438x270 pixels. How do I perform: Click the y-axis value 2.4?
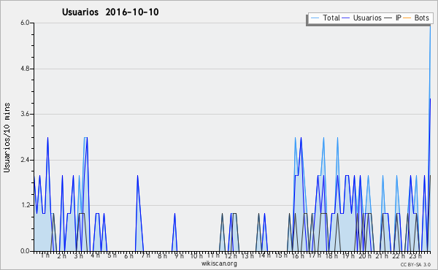[x=25, y=160]
